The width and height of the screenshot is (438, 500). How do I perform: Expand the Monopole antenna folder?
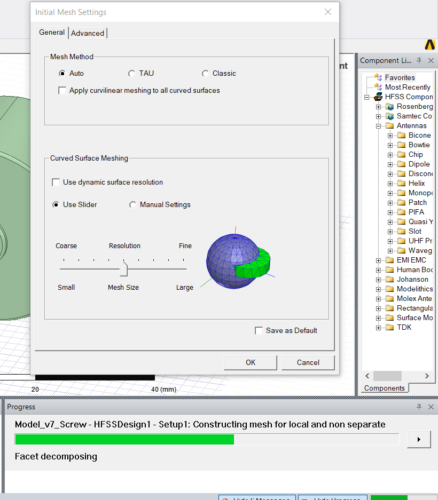390,193
